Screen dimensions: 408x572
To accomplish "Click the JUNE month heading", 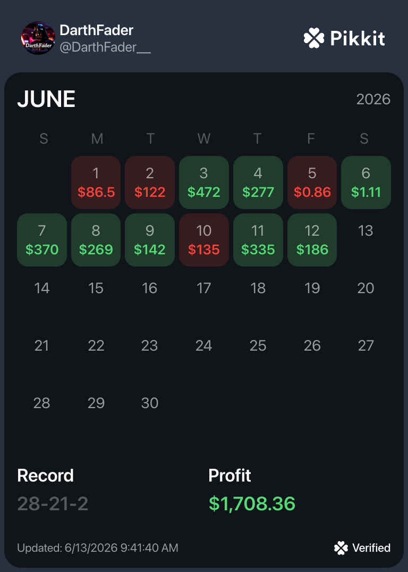I will [46, 99].
